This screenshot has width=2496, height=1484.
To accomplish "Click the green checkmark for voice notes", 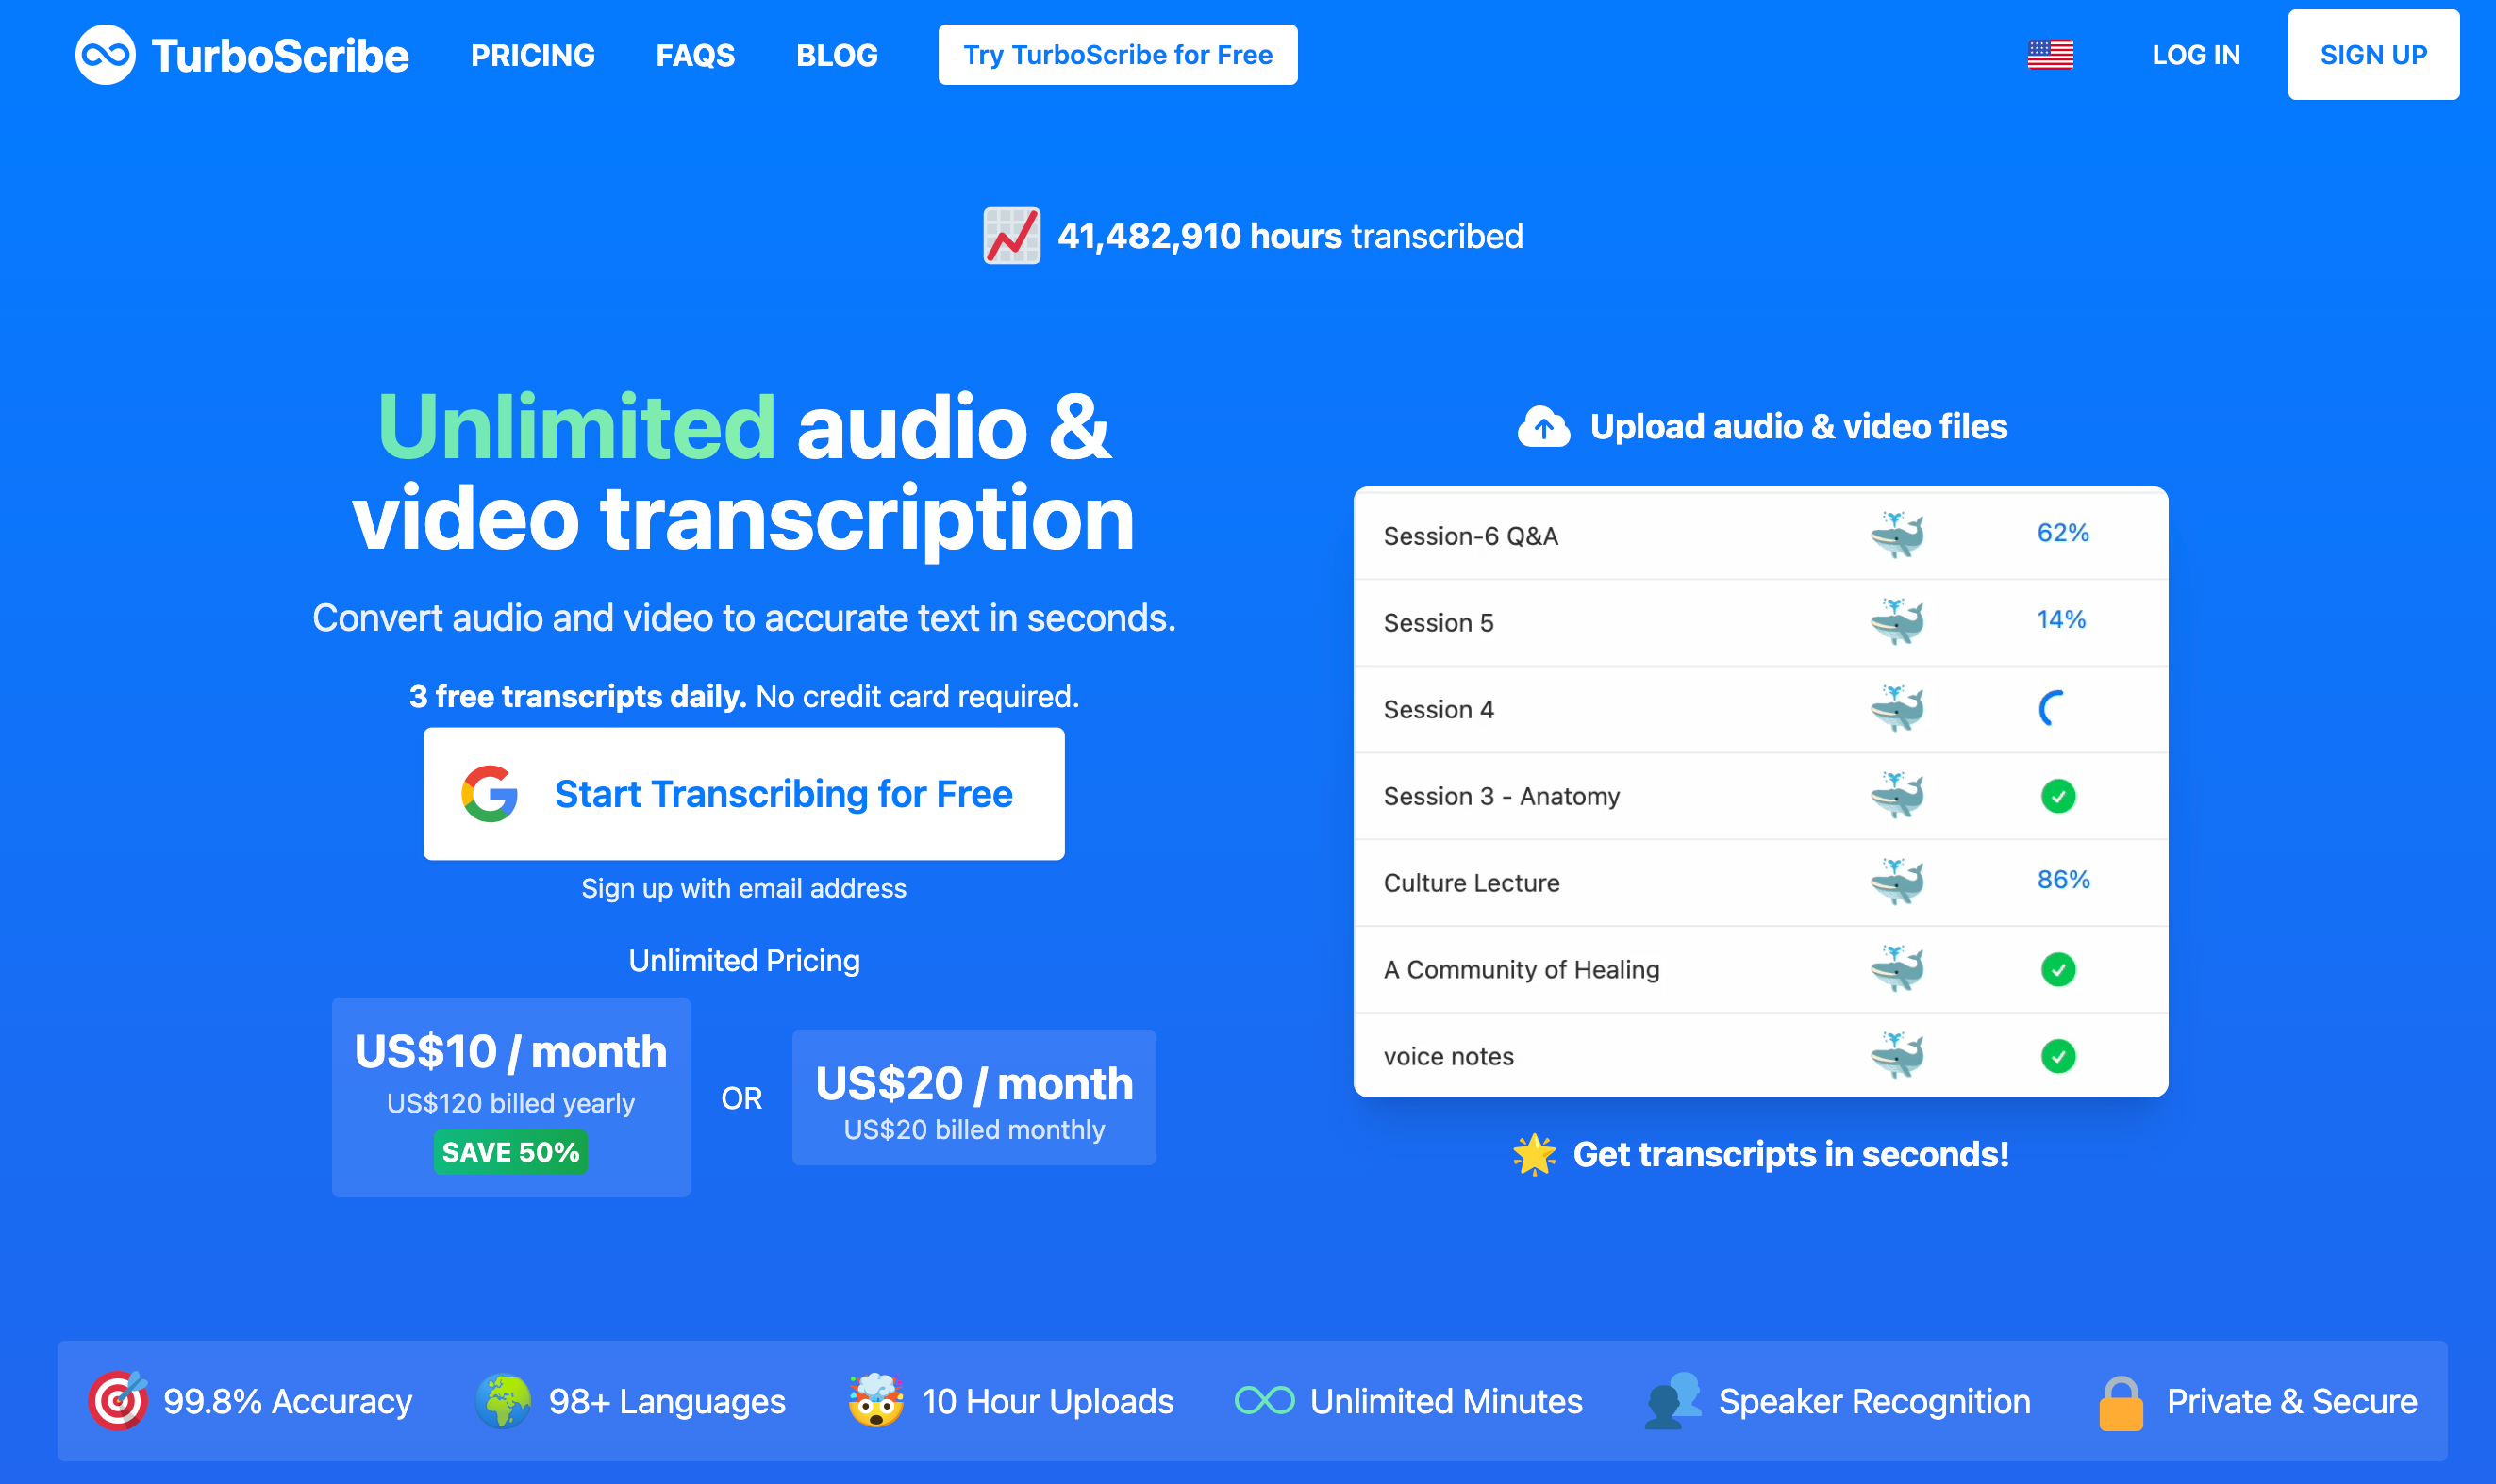I will point(2057,1056).
